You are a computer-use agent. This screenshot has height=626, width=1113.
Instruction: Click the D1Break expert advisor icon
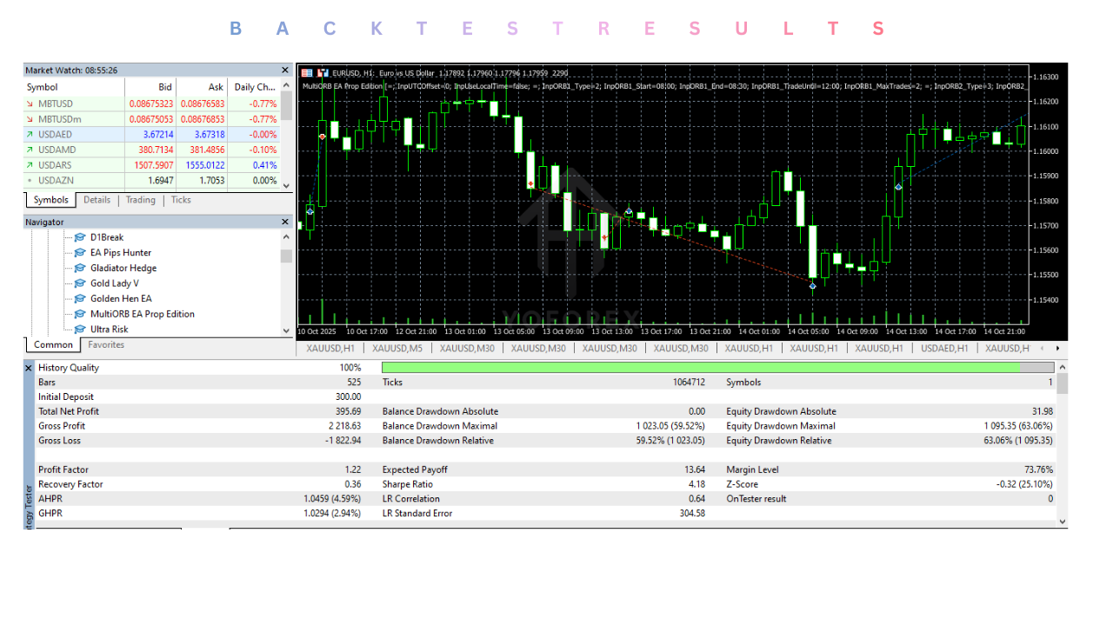click(80, 237)
